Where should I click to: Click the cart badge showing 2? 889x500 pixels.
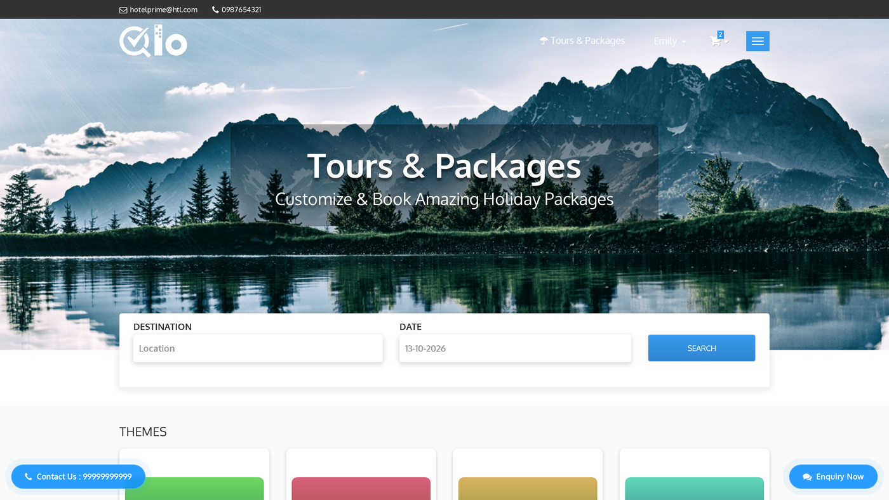click(720, 35)
